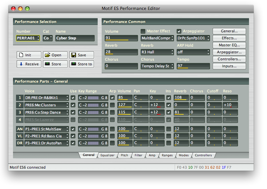Disable the Arpeggiator checkbox
267x189 pixels.
click(x=179, y=31)
